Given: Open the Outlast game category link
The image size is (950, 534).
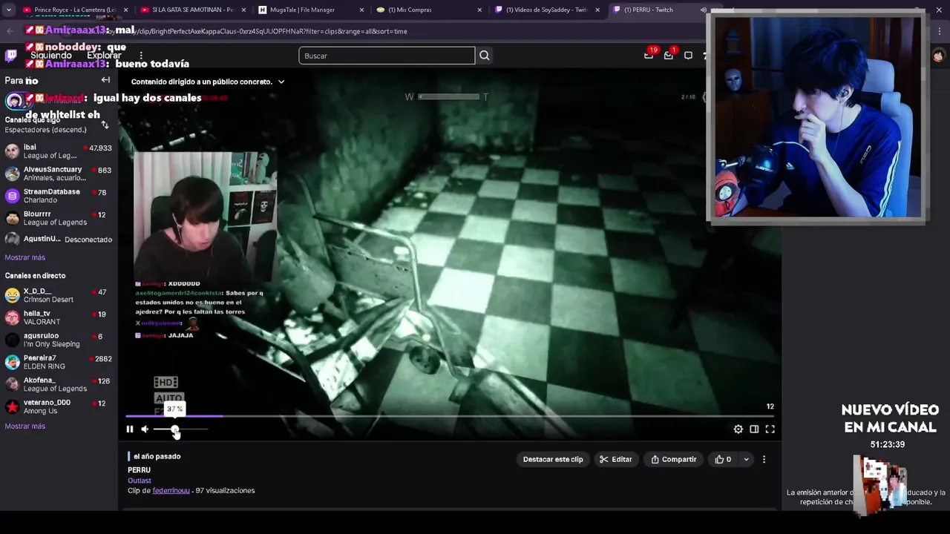Looking at the screenshot, I should (139, 481).
